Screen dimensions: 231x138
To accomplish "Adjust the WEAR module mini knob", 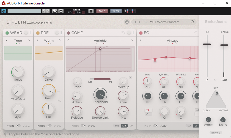I will coord(26,32).
